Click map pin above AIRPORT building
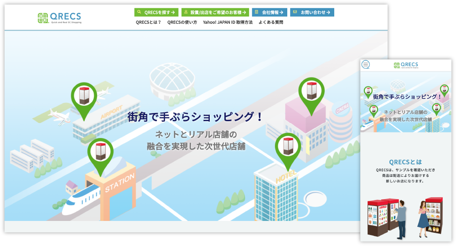Viewport: 456px width, 246px height. pos(84,101)
